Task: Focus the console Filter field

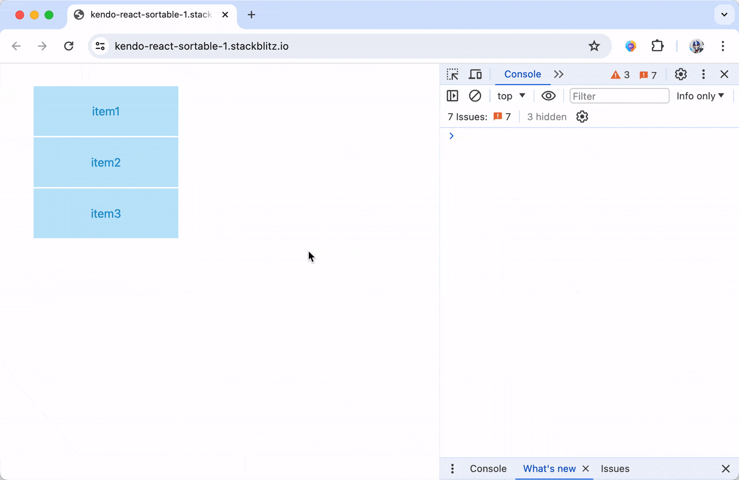Action: tap(619, 96)
